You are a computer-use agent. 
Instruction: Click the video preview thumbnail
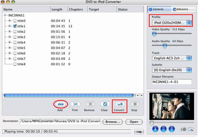(172, 106)
